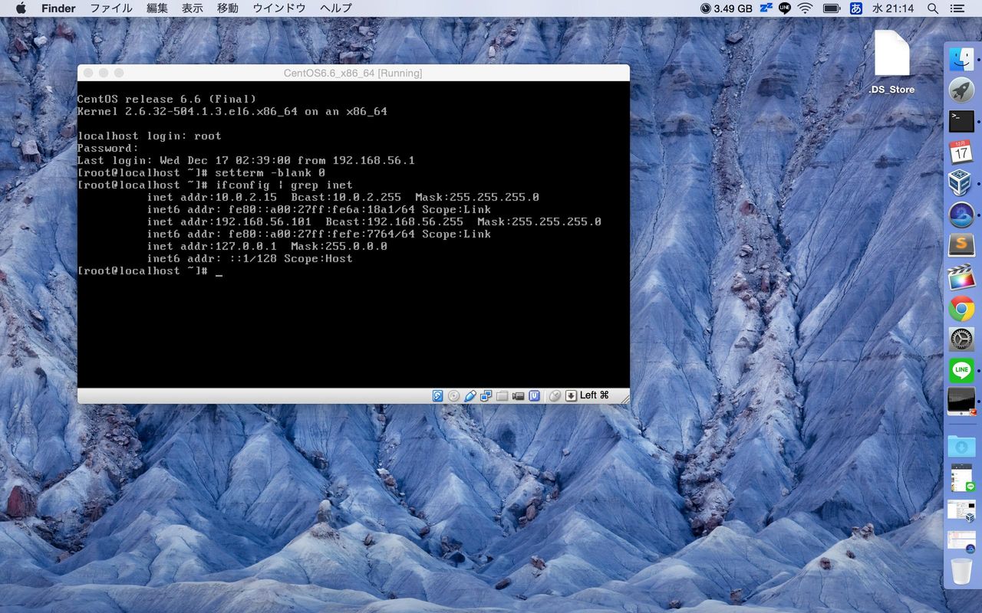Click the blue wave sphere app in the Dock
Screen dimensions: 982x613
(x=961, y=215)
